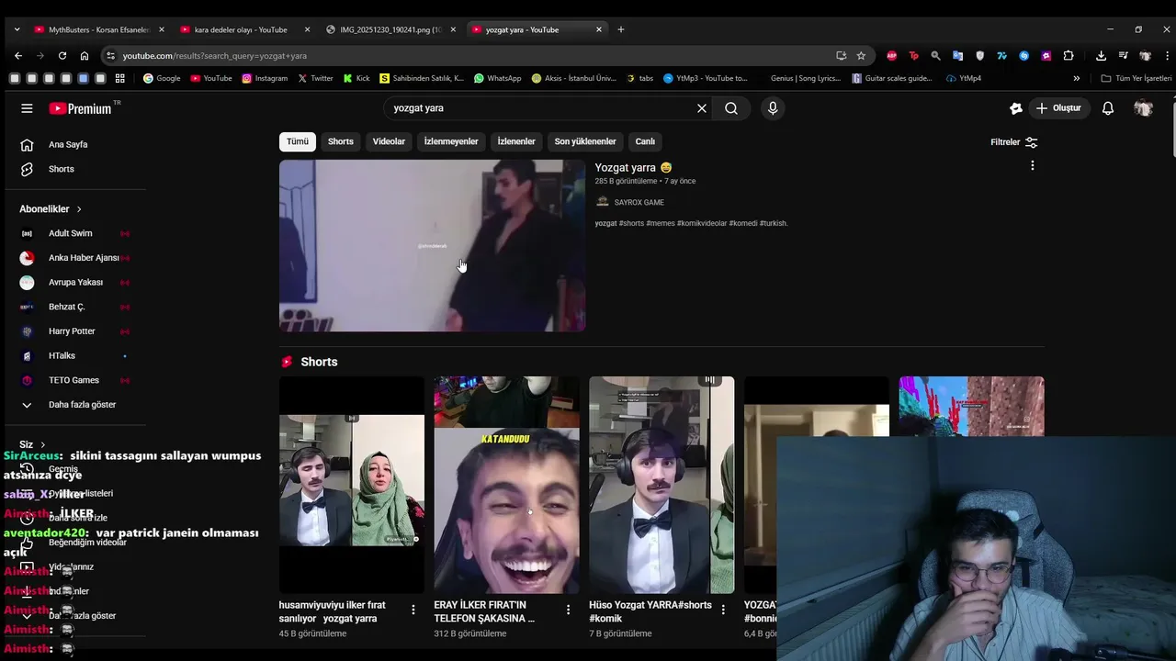Open the Filtreler search filters
The width and height of the screenshot is (1176, 661).
coord(1014,142)
